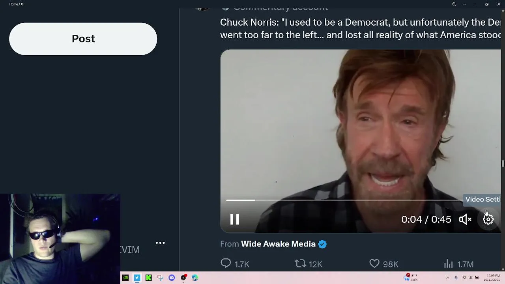Open account menu three-dots icon
This screenshot has height=284, width=505.
click(160, 243)
